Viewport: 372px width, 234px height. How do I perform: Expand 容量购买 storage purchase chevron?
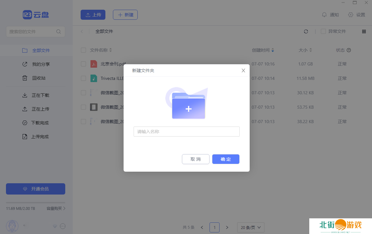tap(64, 208)
